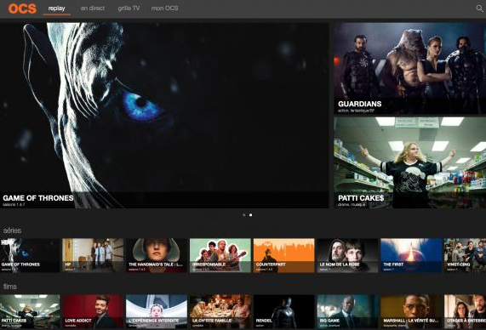Select The First series thumbnail
The height and width of the screenshot is (330, 486).
pos(411,255)
